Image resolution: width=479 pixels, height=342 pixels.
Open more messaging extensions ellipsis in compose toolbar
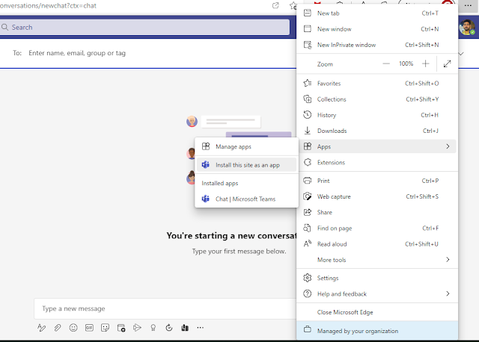[x=201, y=328]
